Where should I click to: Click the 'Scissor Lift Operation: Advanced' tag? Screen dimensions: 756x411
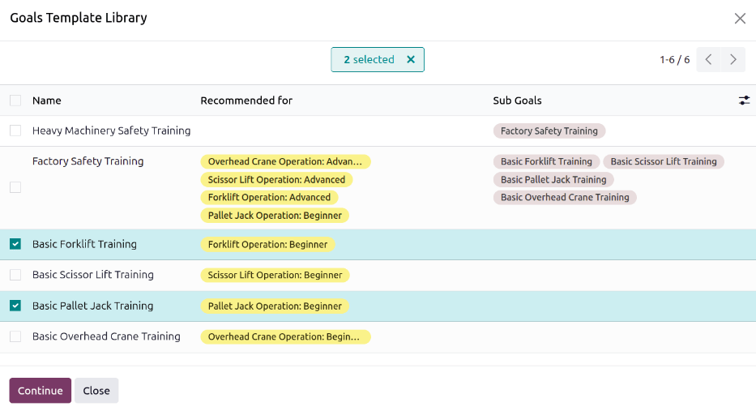tap(276, 180)
